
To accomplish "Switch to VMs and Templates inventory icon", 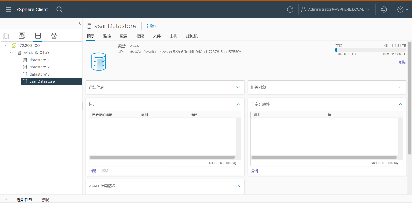I will click(x=22, y=36).
